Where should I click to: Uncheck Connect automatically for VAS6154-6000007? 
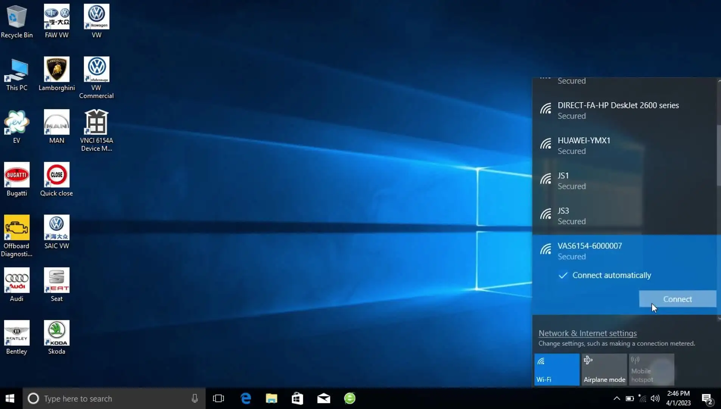(x=563, y=275)
